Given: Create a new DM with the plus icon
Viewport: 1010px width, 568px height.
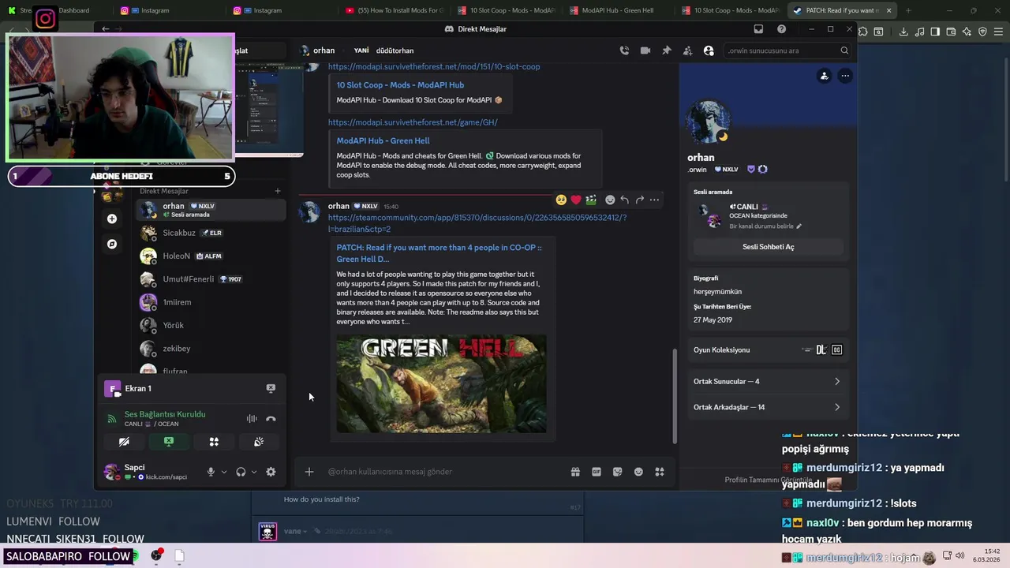Looking at the screenshot, I should coord(277,191).
